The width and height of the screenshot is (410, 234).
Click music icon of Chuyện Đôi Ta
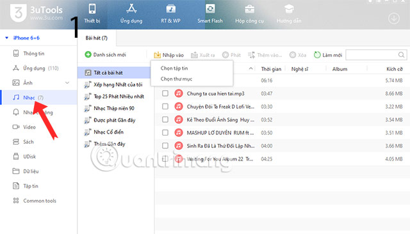179,106
